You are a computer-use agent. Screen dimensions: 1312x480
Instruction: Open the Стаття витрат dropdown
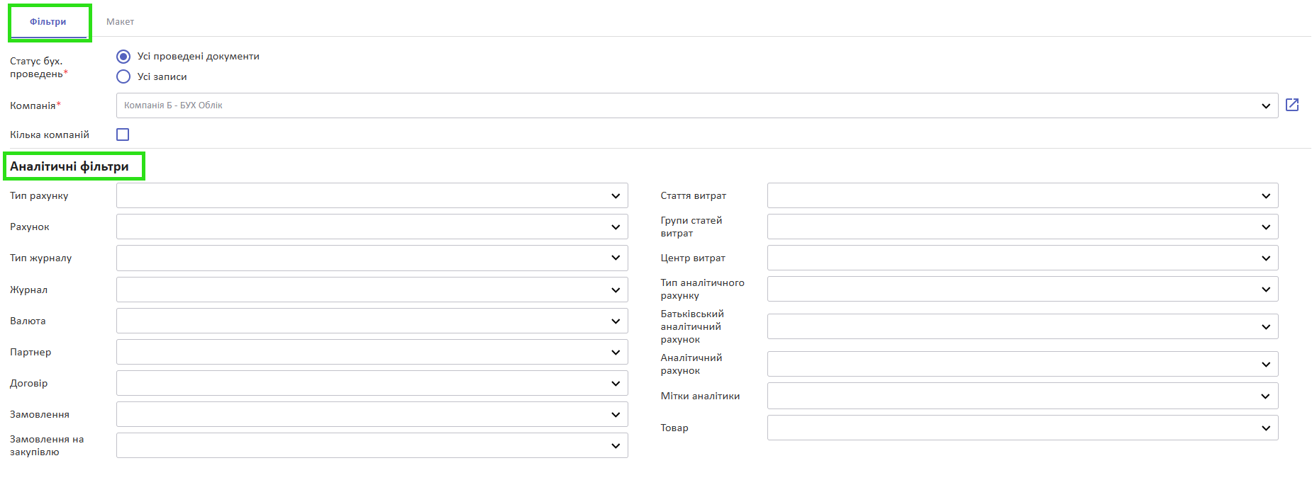pyautogui.click(x=1023, y=195)
